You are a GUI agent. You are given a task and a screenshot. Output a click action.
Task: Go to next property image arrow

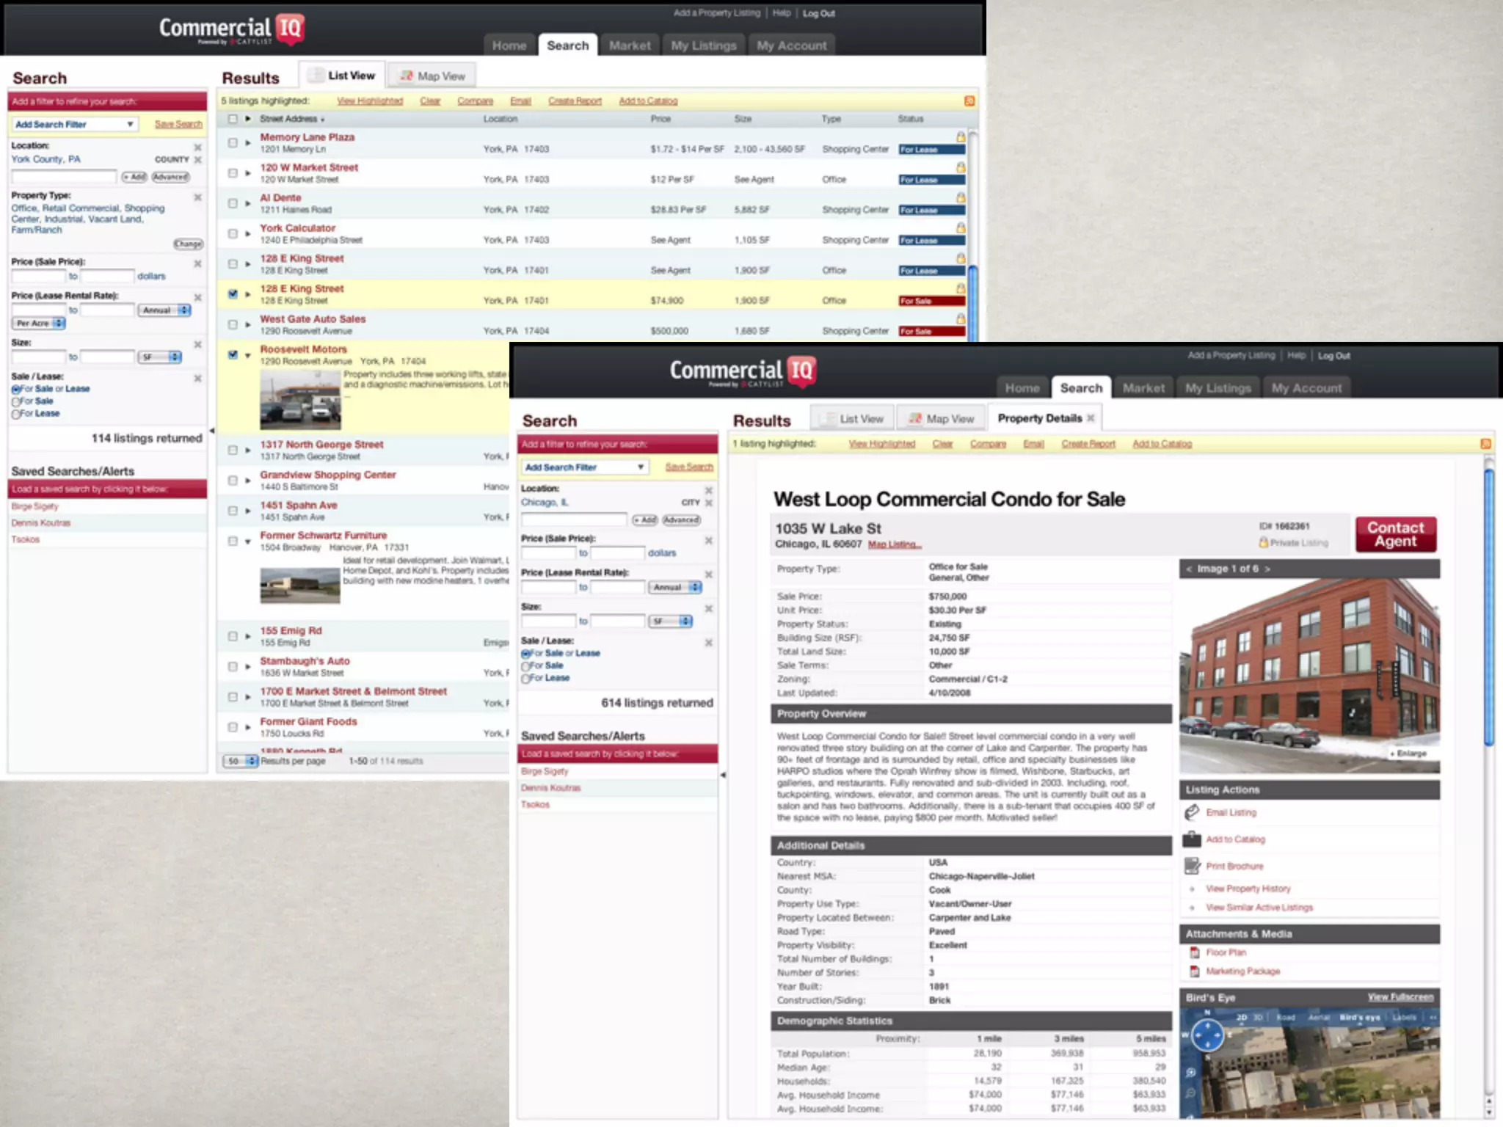tap(1267, 569)
